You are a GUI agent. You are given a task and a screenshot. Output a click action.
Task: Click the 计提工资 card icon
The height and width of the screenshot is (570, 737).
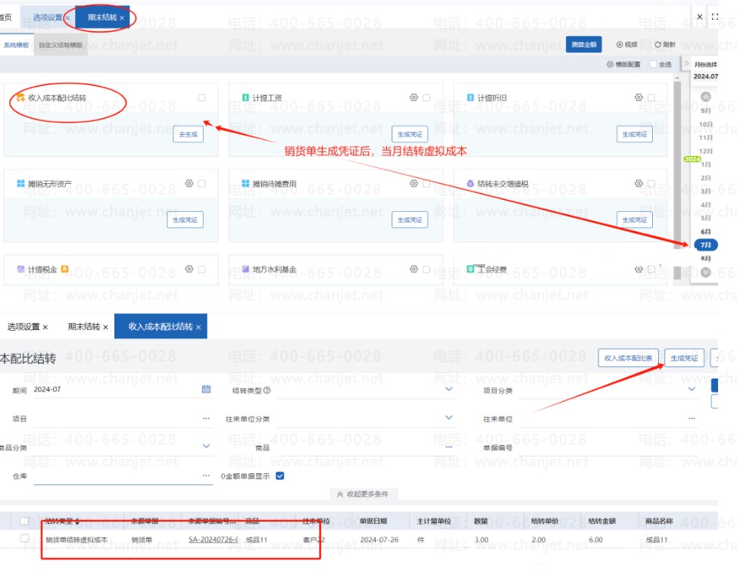[245, 98]
